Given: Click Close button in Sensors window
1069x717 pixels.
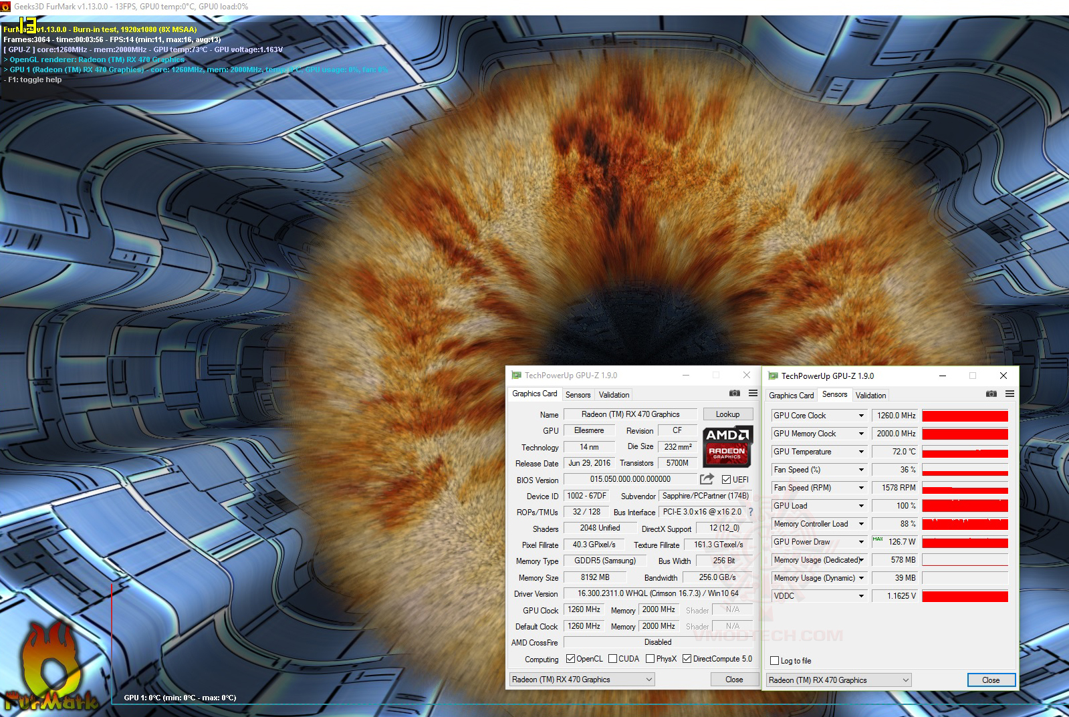Looking at the screenshot, I should point(991,680).
